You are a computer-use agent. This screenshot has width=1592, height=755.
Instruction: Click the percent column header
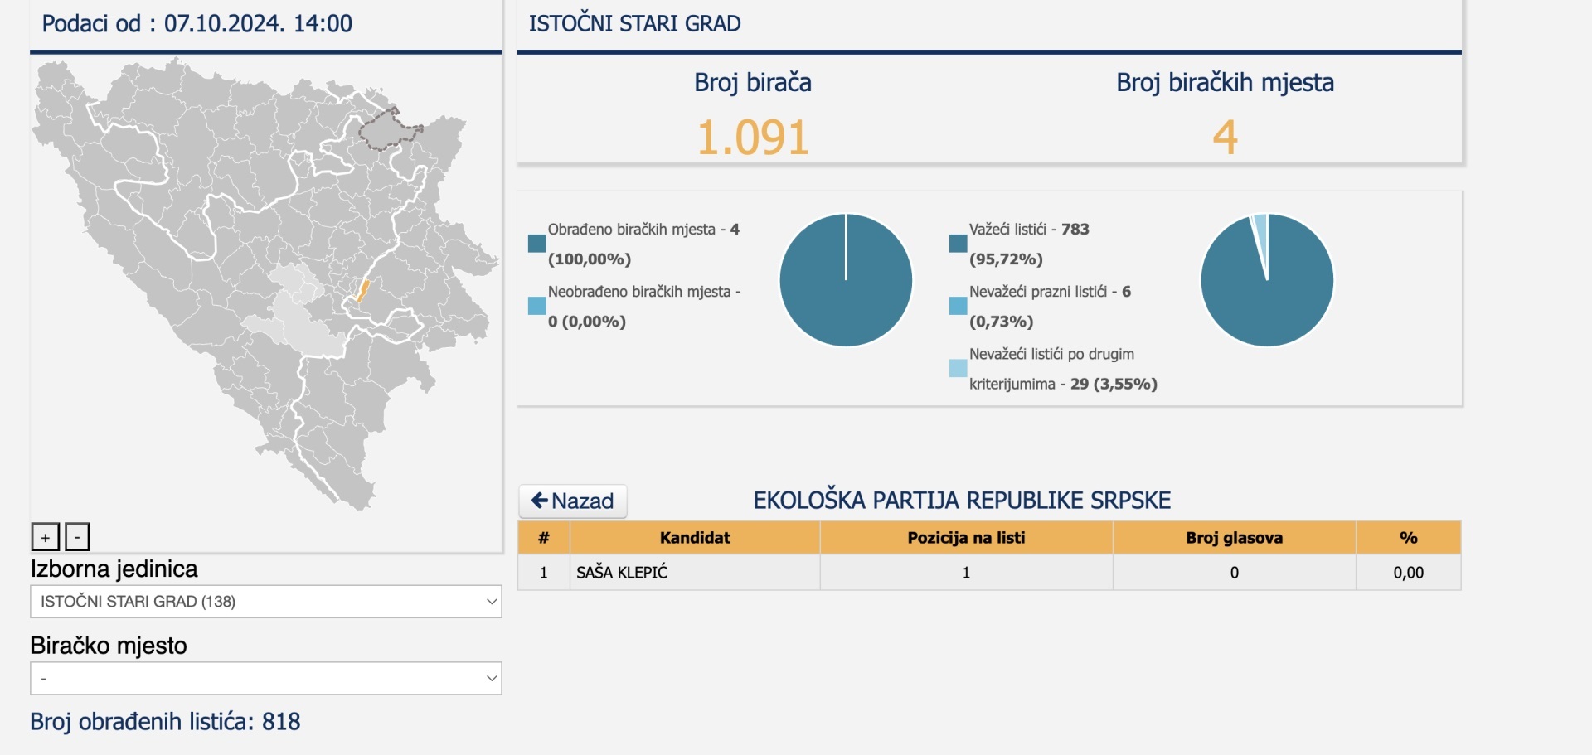point(1408,538)
